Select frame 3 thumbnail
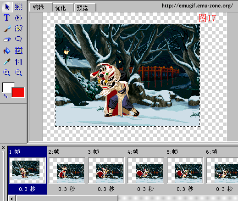This screenshot has width=238, height=201. coord(106,170)
